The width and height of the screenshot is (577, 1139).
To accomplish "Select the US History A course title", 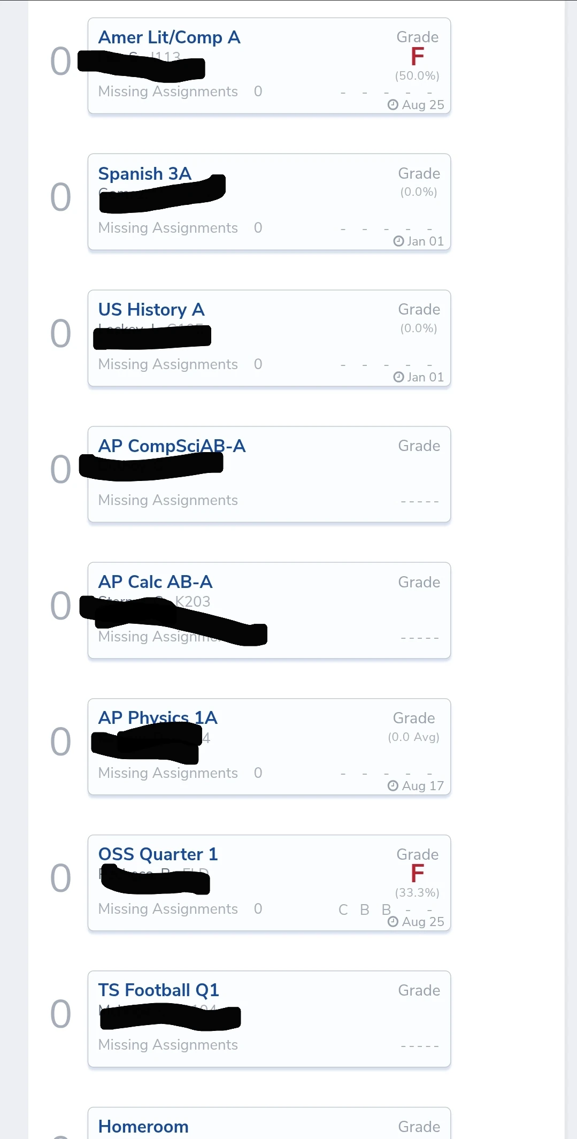I will click(151, 310).
